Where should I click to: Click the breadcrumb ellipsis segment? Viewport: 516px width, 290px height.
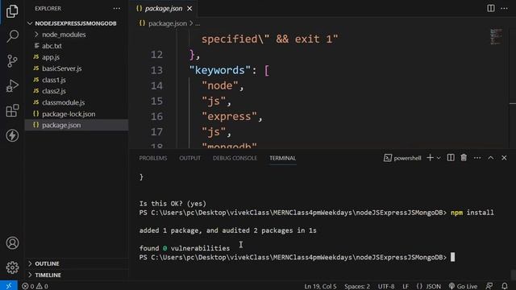(x=198, y=23)
